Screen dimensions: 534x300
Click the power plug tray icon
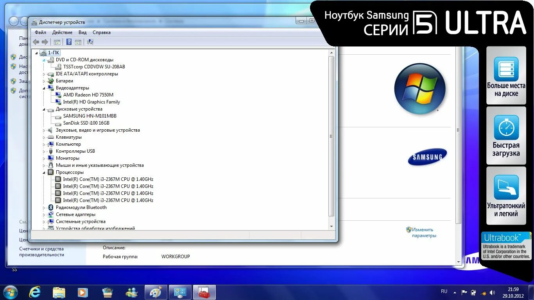(474, 292)
